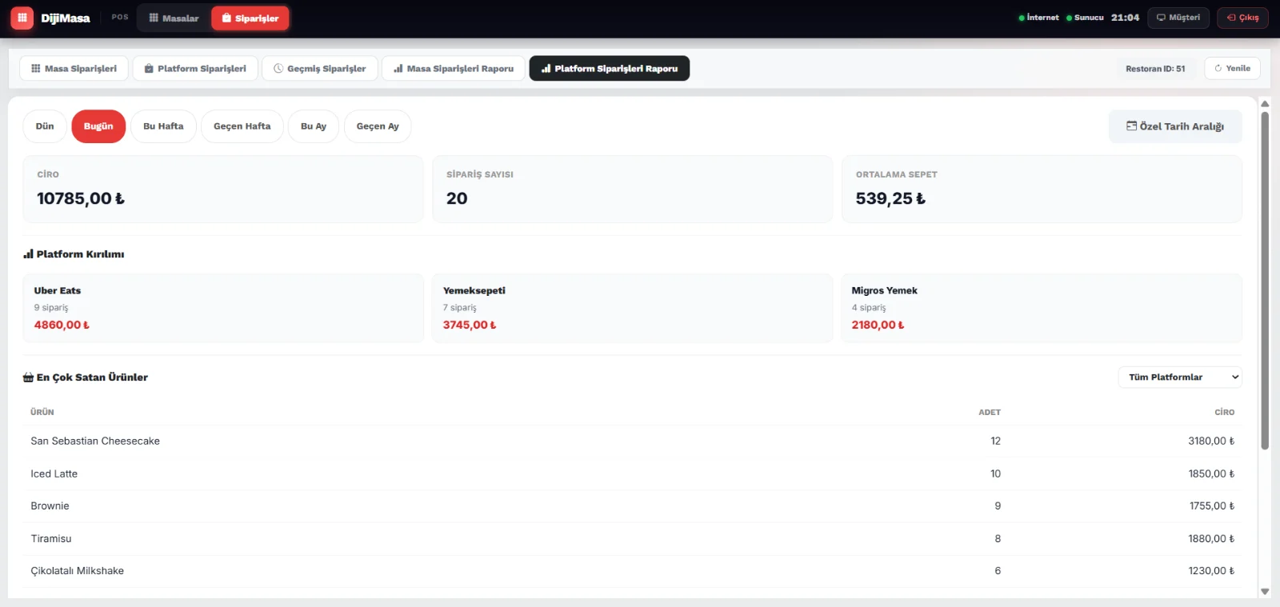Click the 539,25 ortalama sepet value

[890, 198]
